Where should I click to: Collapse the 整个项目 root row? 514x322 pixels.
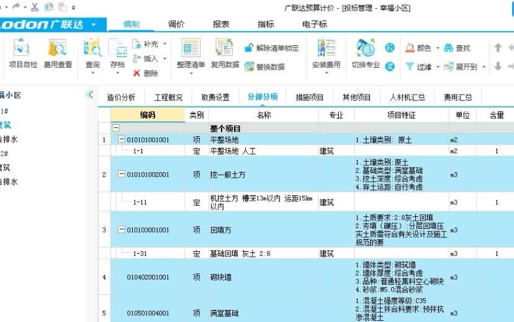[x=115, y=127]
